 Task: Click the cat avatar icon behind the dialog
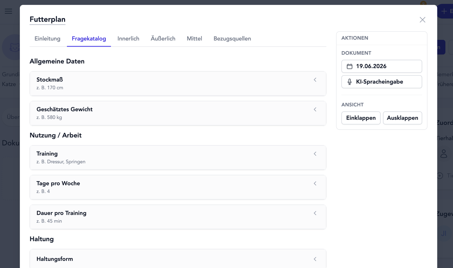[x=14, y=47]
